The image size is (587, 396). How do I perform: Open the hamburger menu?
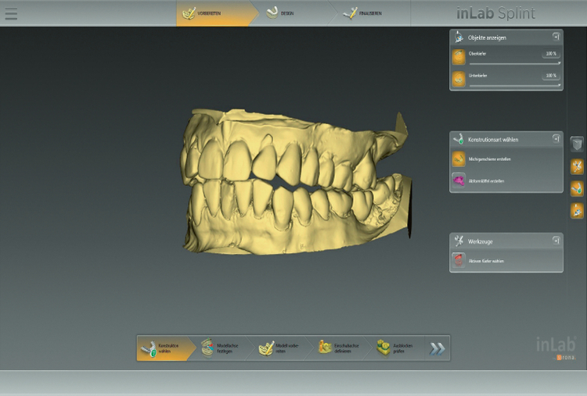tap(11, 13)
